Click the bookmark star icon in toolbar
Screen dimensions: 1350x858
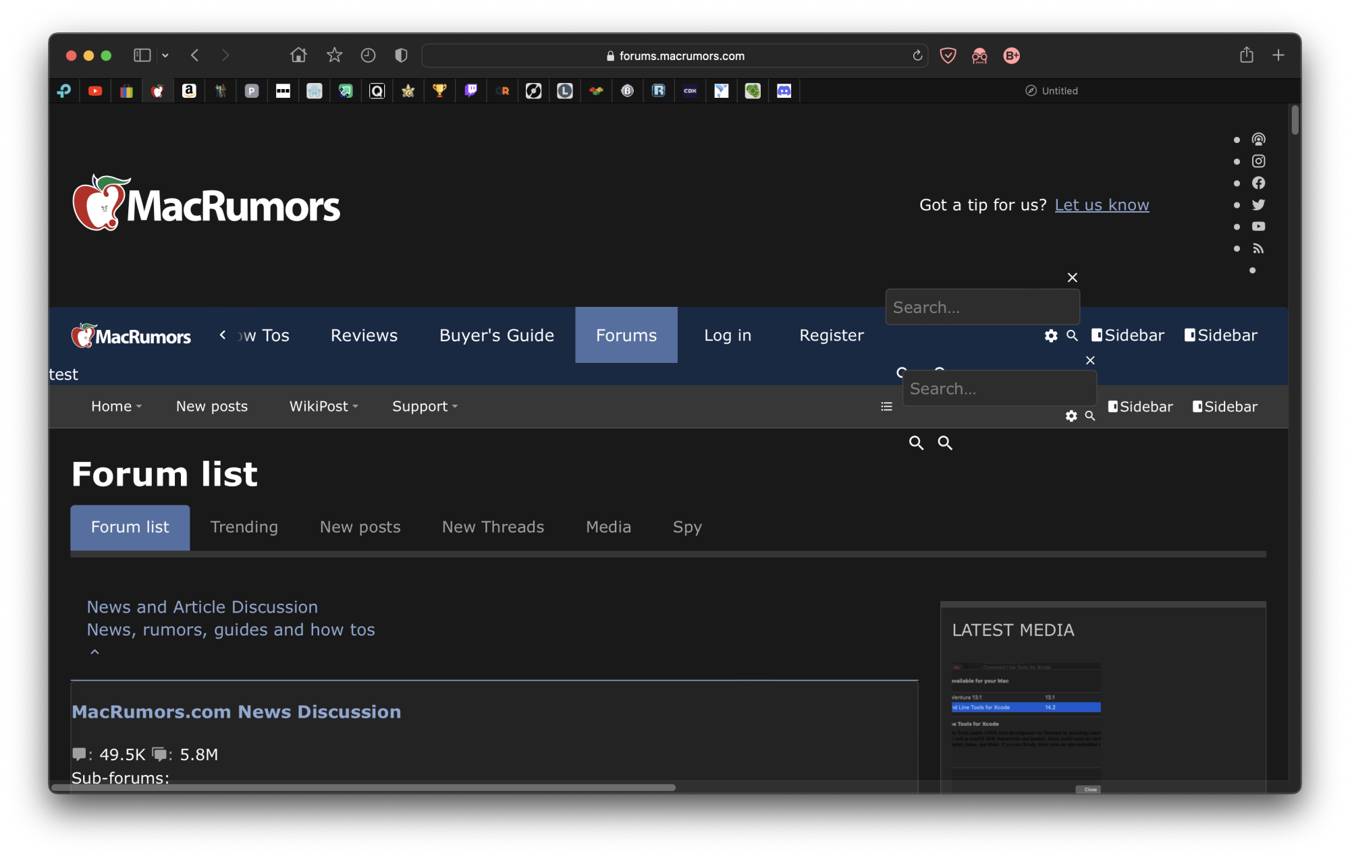pos(334,55)
